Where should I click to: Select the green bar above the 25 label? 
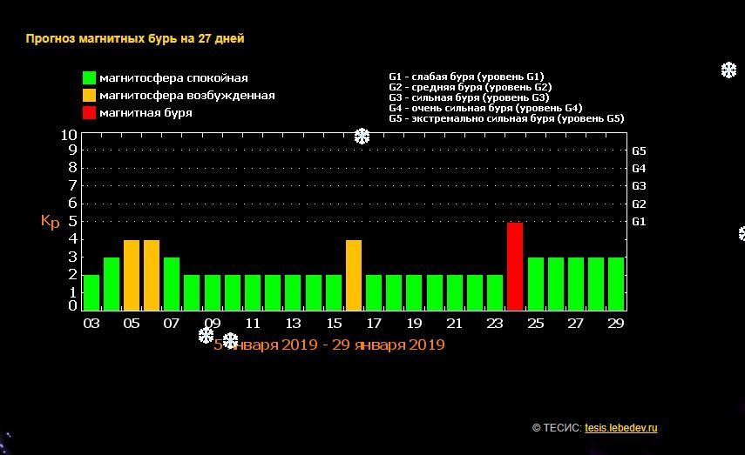(536, 284)
